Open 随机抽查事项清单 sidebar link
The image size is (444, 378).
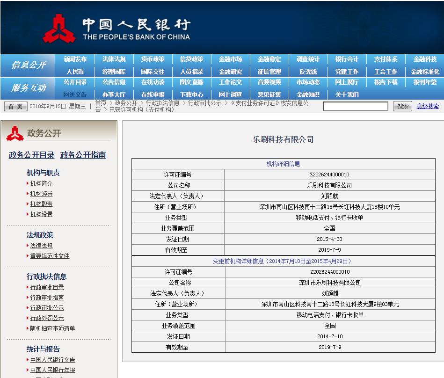coord(53,328)
